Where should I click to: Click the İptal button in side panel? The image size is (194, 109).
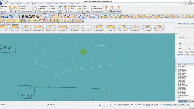[x=188, y=55]
